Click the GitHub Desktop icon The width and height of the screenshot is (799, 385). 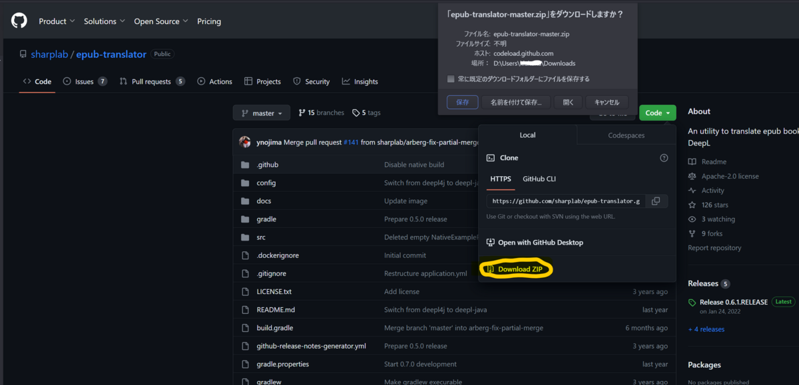pos(491,243)
